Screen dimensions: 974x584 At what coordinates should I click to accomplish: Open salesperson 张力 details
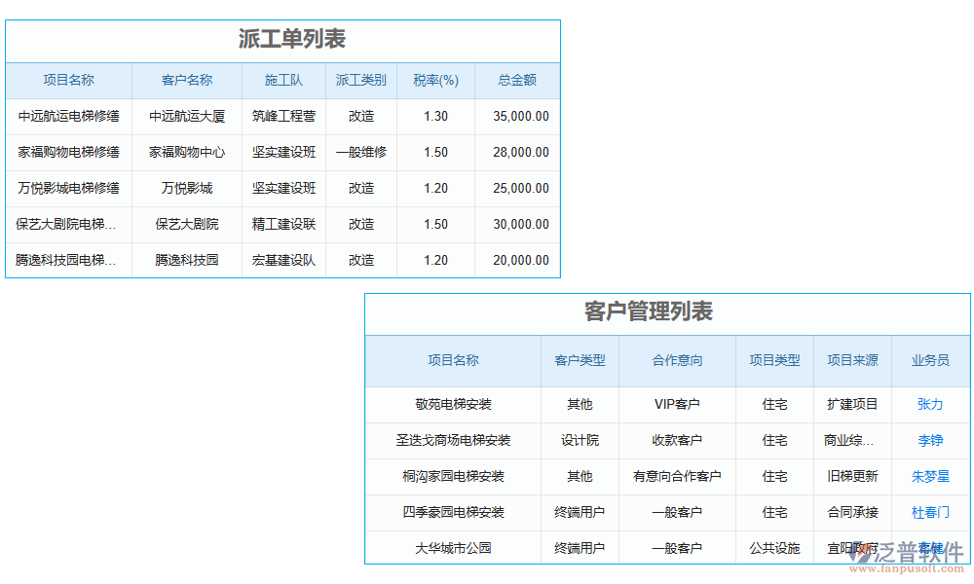point(929,404)
